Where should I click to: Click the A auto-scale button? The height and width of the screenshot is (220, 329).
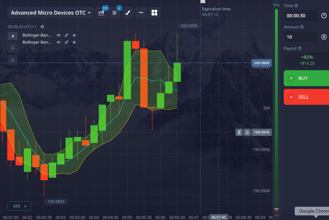[12, 60]
